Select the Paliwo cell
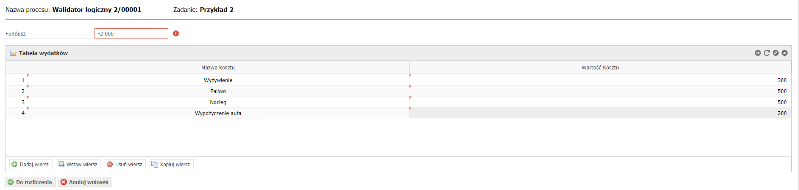 (218, 91)
